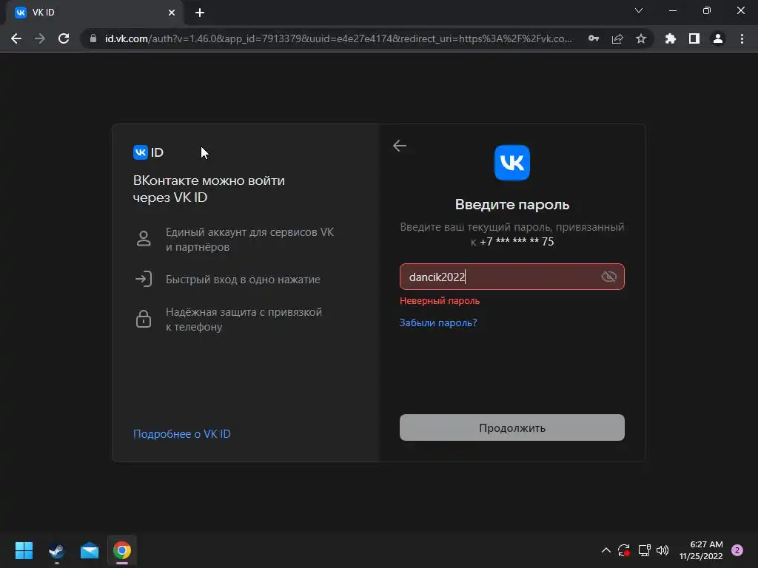
Task: Click the network tray icon
Action: pyautogui.click(x=644, y=550)
